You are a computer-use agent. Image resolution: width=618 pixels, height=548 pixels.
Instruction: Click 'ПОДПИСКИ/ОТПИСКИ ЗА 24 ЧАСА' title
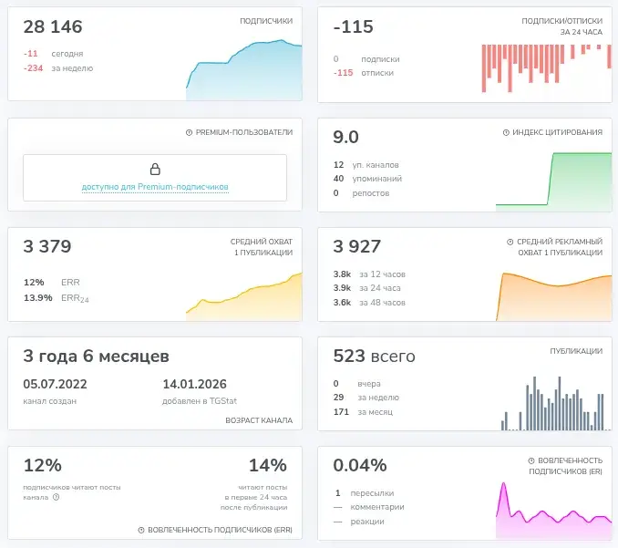(561, 26)
